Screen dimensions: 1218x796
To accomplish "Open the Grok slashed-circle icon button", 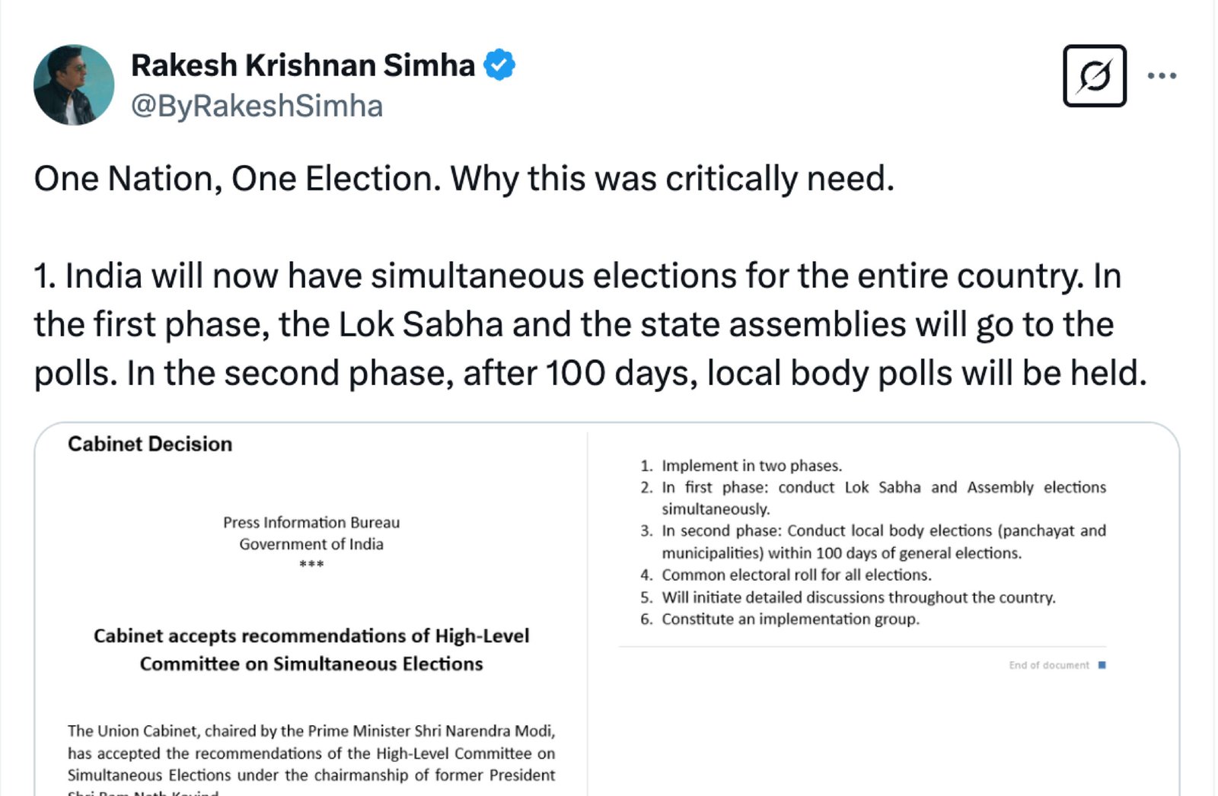I will [x=1094, y=76].
